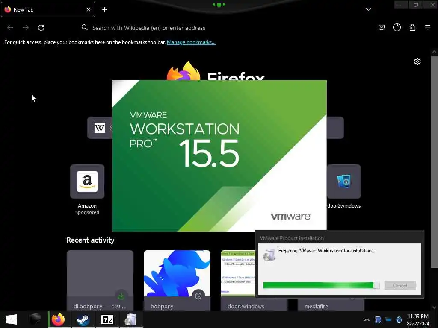Click the Wikipedia W search icon
Viewport: 438px width, 328px height.
pyautogui.click(x=99, y=128)
